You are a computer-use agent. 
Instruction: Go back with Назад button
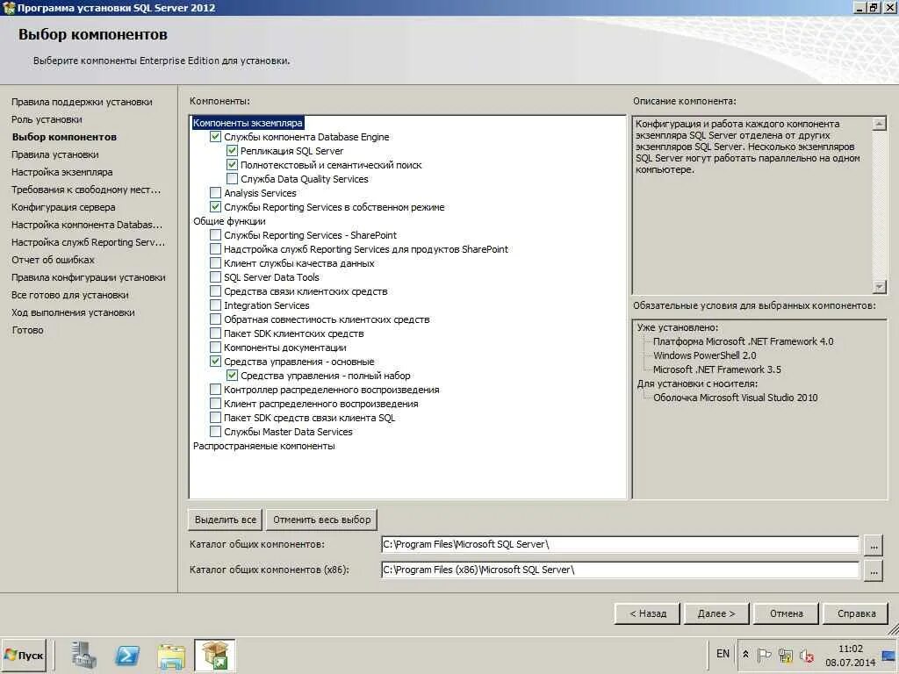(648, 613)
